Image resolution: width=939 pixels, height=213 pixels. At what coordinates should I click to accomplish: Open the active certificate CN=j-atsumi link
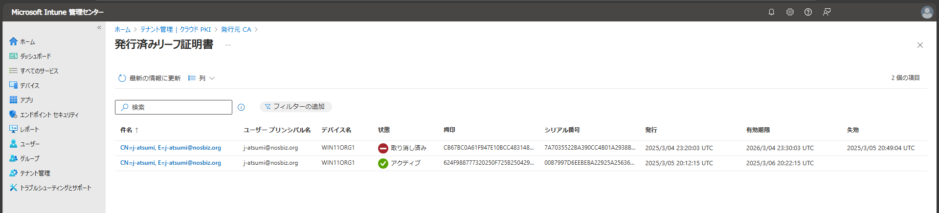click(x=170, y=163)
